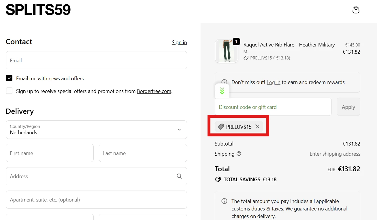Click the Total Savings tag icon
Image resolution: width=377 pixels, height=220 pixels.
[x=218, y=180]
